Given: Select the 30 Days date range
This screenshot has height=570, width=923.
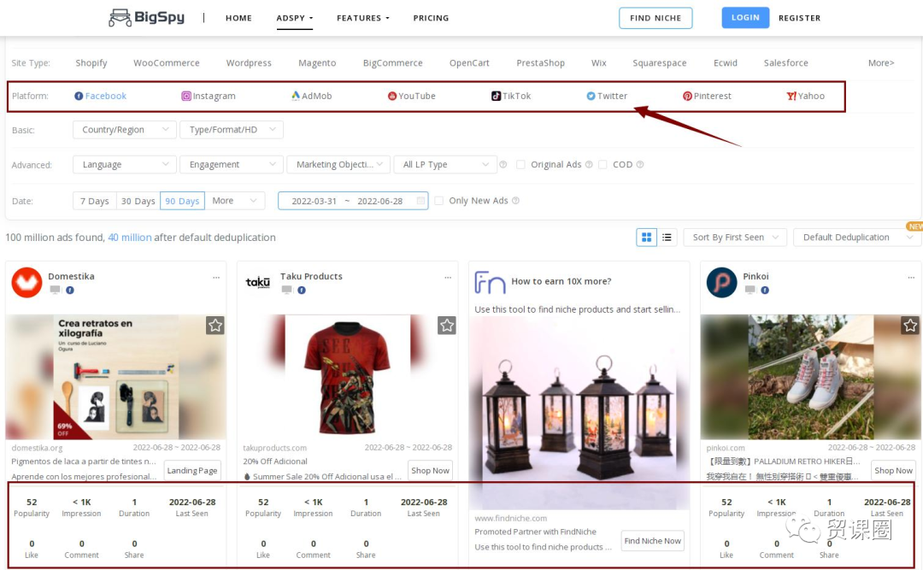Looking at the screenshot, I should pos(138,201).
